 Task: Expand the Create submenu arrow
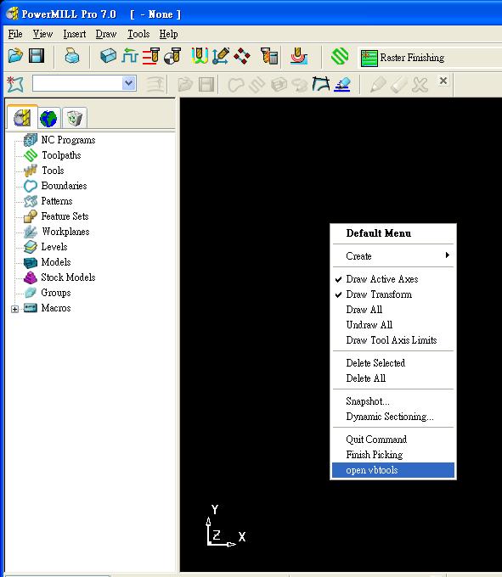[447, 255]
